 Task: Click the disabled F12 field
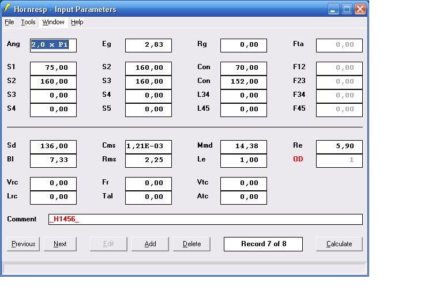click(x=339, y=69)
